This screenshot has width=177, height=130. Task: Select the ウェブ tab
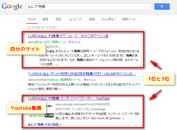[32, 19]
